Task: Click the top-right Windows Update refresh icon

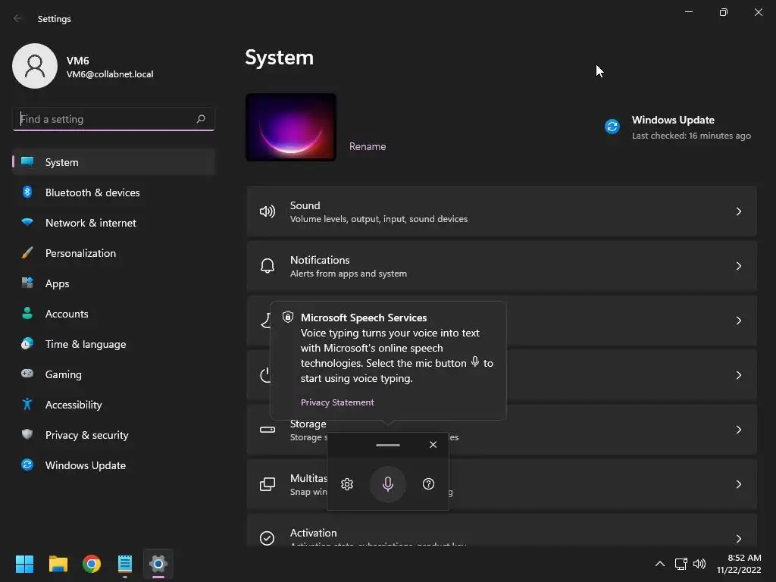Action: pyautogui.click(x=612, y=127)
